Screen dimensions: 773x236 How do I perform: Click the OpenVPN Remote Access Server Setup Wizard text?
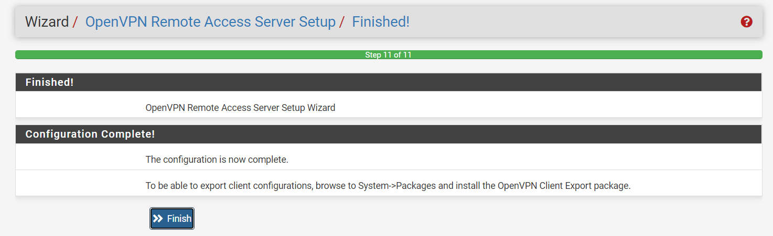pyautogui.click(x=240, y=108)
